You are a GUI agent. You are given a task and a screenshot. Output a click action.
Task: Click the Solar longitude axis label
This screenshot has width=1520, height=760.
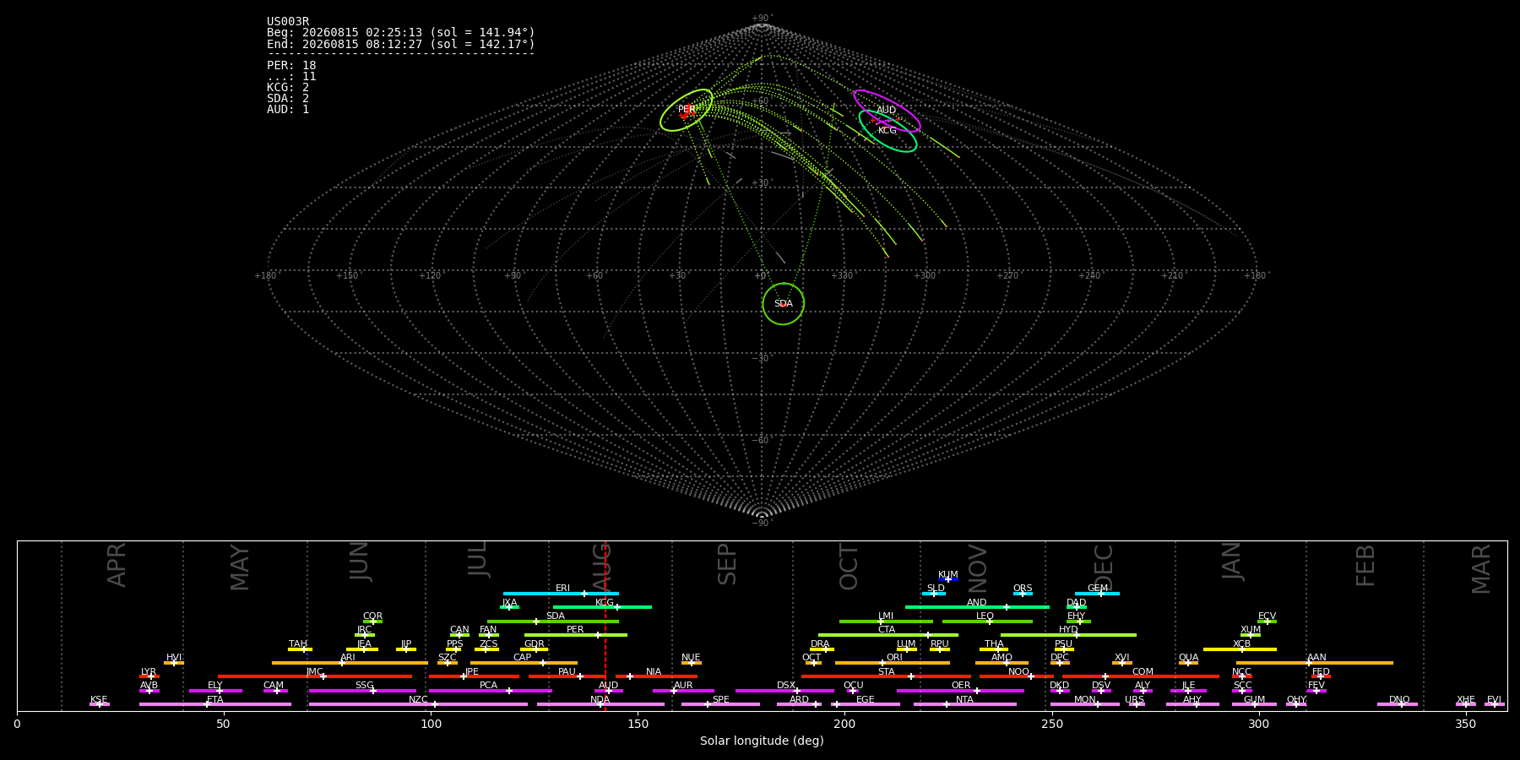point(762,741)
